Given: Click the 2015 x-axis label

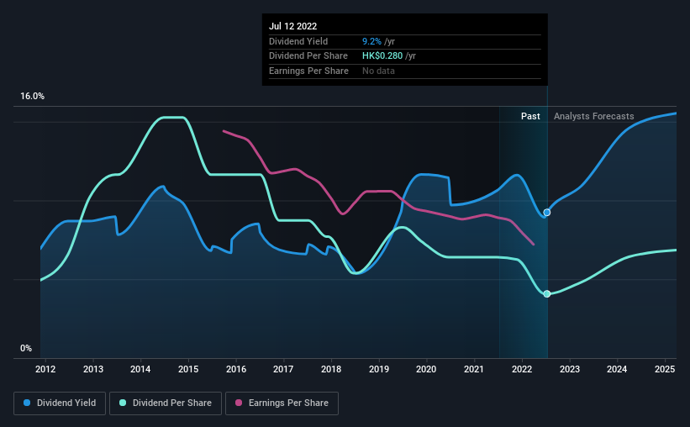Looking at the screenshot, I should pyautogui.click(x=188, y=369).
